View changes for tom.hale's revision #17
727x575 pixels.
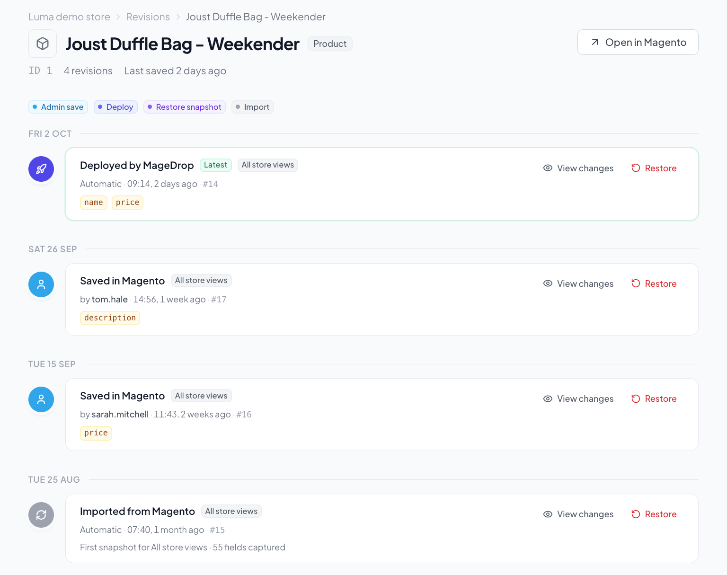(x=578, y=283)
